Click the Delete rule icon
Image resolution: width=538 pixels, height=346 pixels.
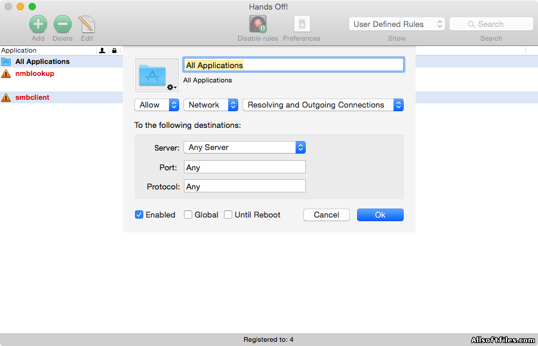(x=63, y=25)
